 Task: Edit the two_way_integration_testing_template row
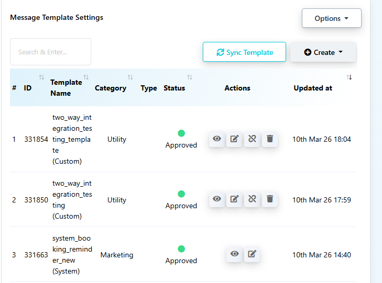tap(235, 139)
